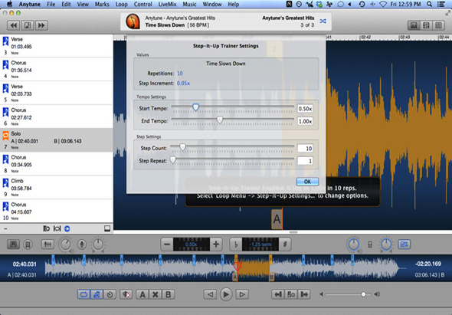This screenshot has height=315, width=452.
Task: Click the go-to-previous-mark button
Action: (278, 294)
